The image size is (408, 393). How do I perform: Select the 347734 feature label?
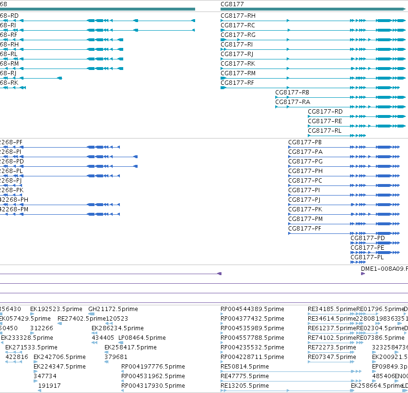coord(45,376)
